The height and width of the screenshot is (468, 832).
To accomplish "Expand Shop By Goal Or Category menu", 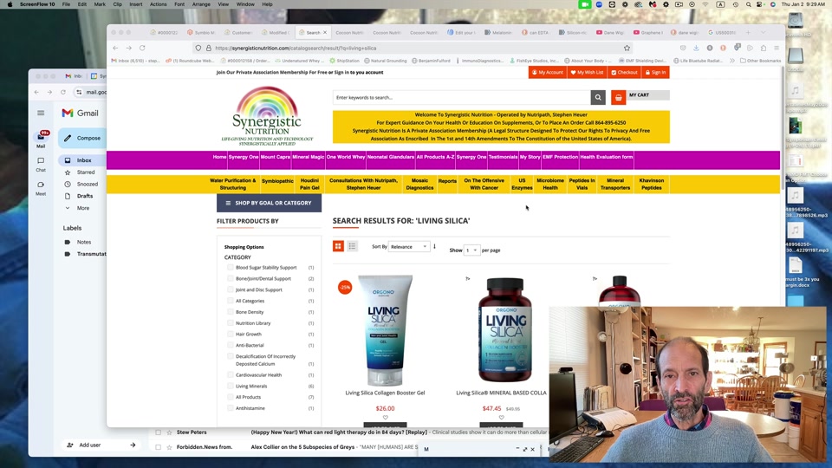I will tap(269, 203).
